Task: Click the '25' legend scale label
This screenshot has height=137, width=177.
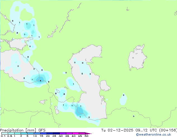Action: tap(54, 136)
